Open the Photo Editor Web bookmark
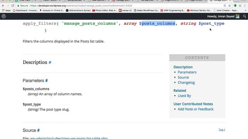248x139 pixels. tap(105, 10)
